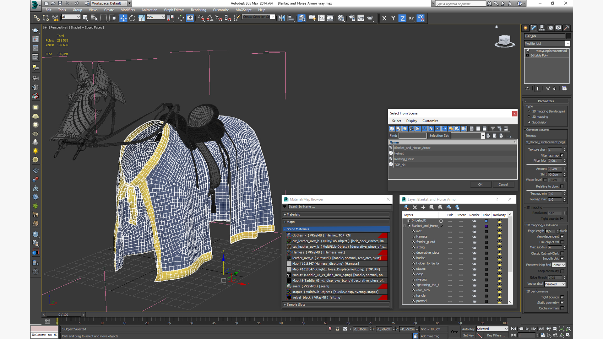Restrict to Z axis button
Screen dimensions: 603x339
402,18
